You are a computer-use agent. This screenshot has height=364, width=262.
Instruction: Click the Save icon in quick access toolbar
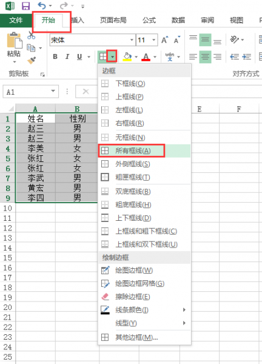click(25, 6)
